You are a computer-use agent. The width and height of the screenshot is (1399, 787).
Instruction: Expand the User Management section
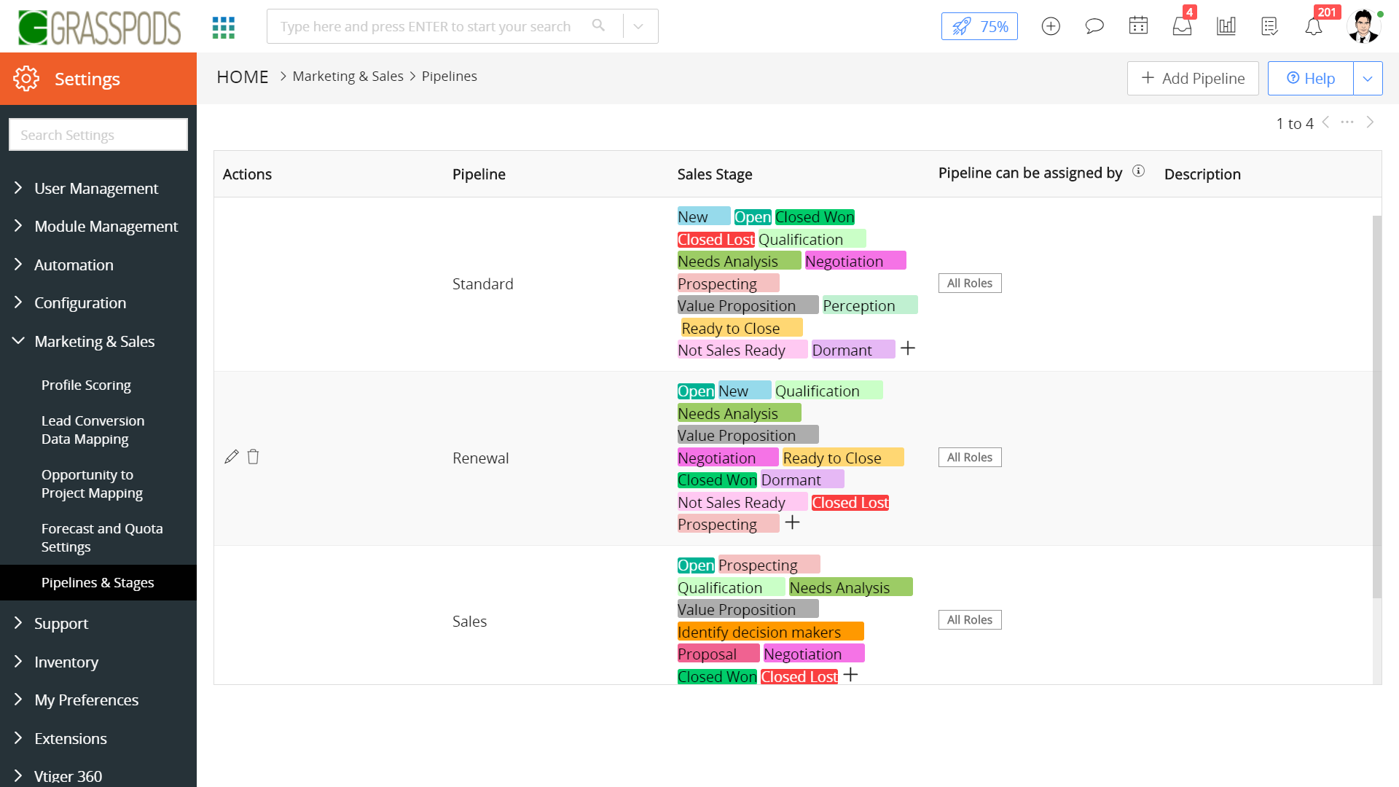point(96,188)
